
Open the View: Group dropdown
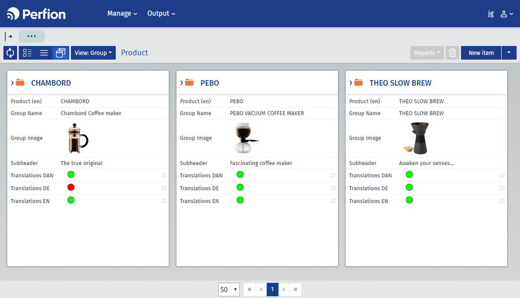pyautogui.click(x=93, y=52)
